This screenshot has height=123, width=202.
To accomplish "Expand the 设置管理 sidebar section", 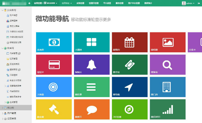I will (x=3, y=119).
